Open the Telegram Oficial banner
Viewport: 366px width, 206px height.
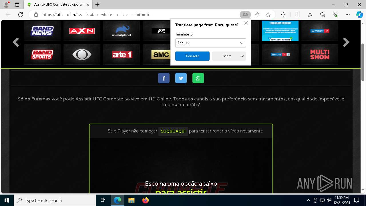[x=280, y=31]
